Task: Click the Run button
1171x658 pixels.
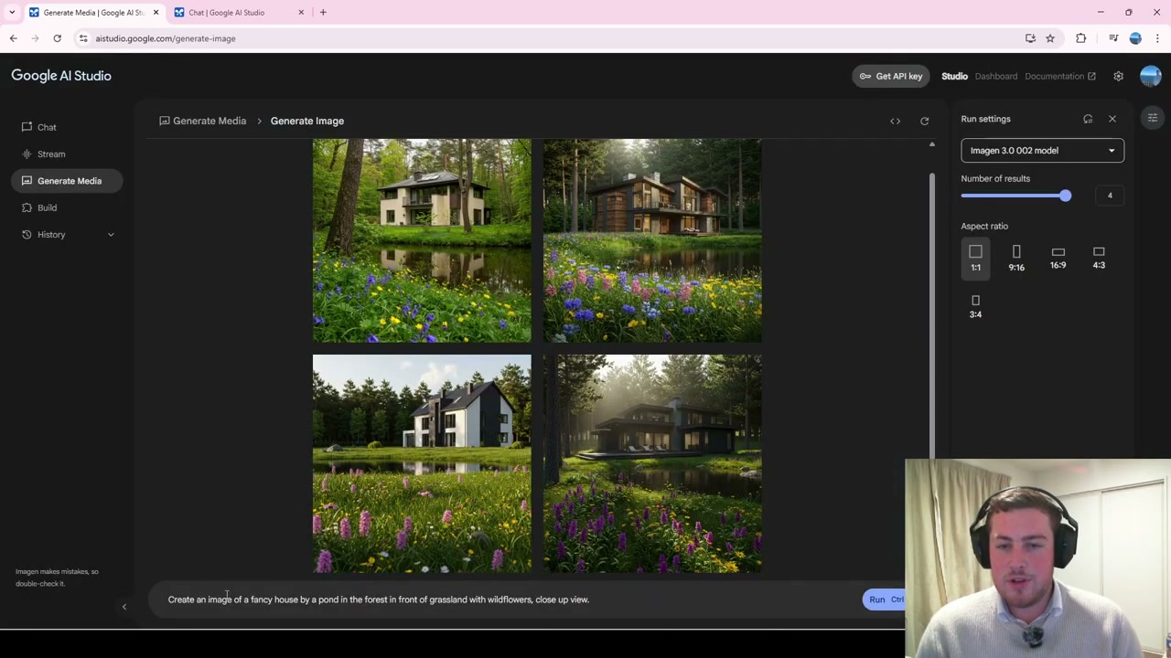Action: tap(884, 600)
